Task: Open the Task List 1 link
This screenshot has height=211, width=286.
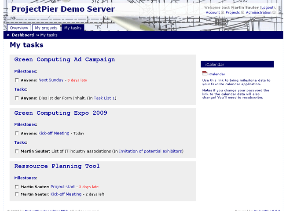Action: [104, 98]
